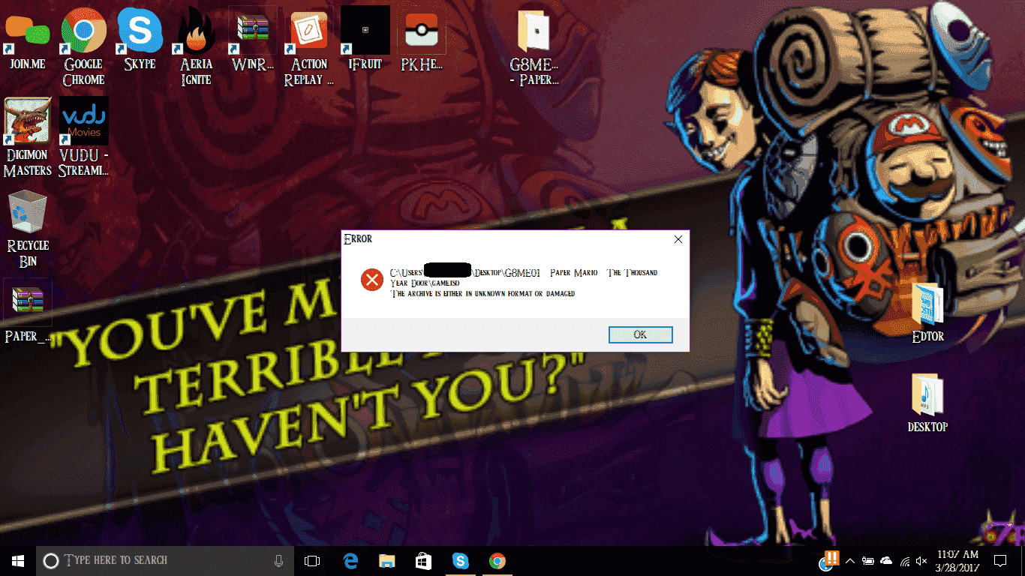Screen dimensions: 1025x576
Task: Open the taskbar clock showing 11:07 AM
Action: 959,560
